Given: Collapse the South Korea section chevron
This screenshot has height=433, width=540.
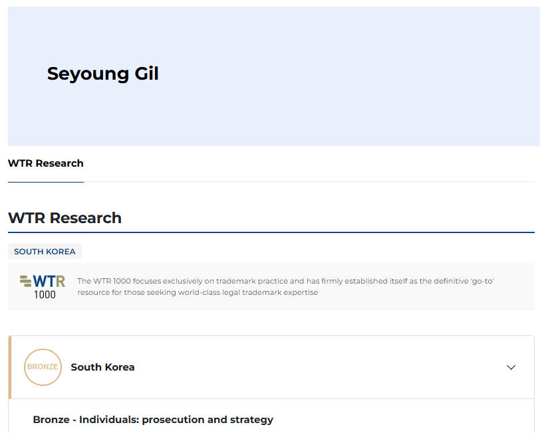Looking at the screenshot, I should 511,367.
